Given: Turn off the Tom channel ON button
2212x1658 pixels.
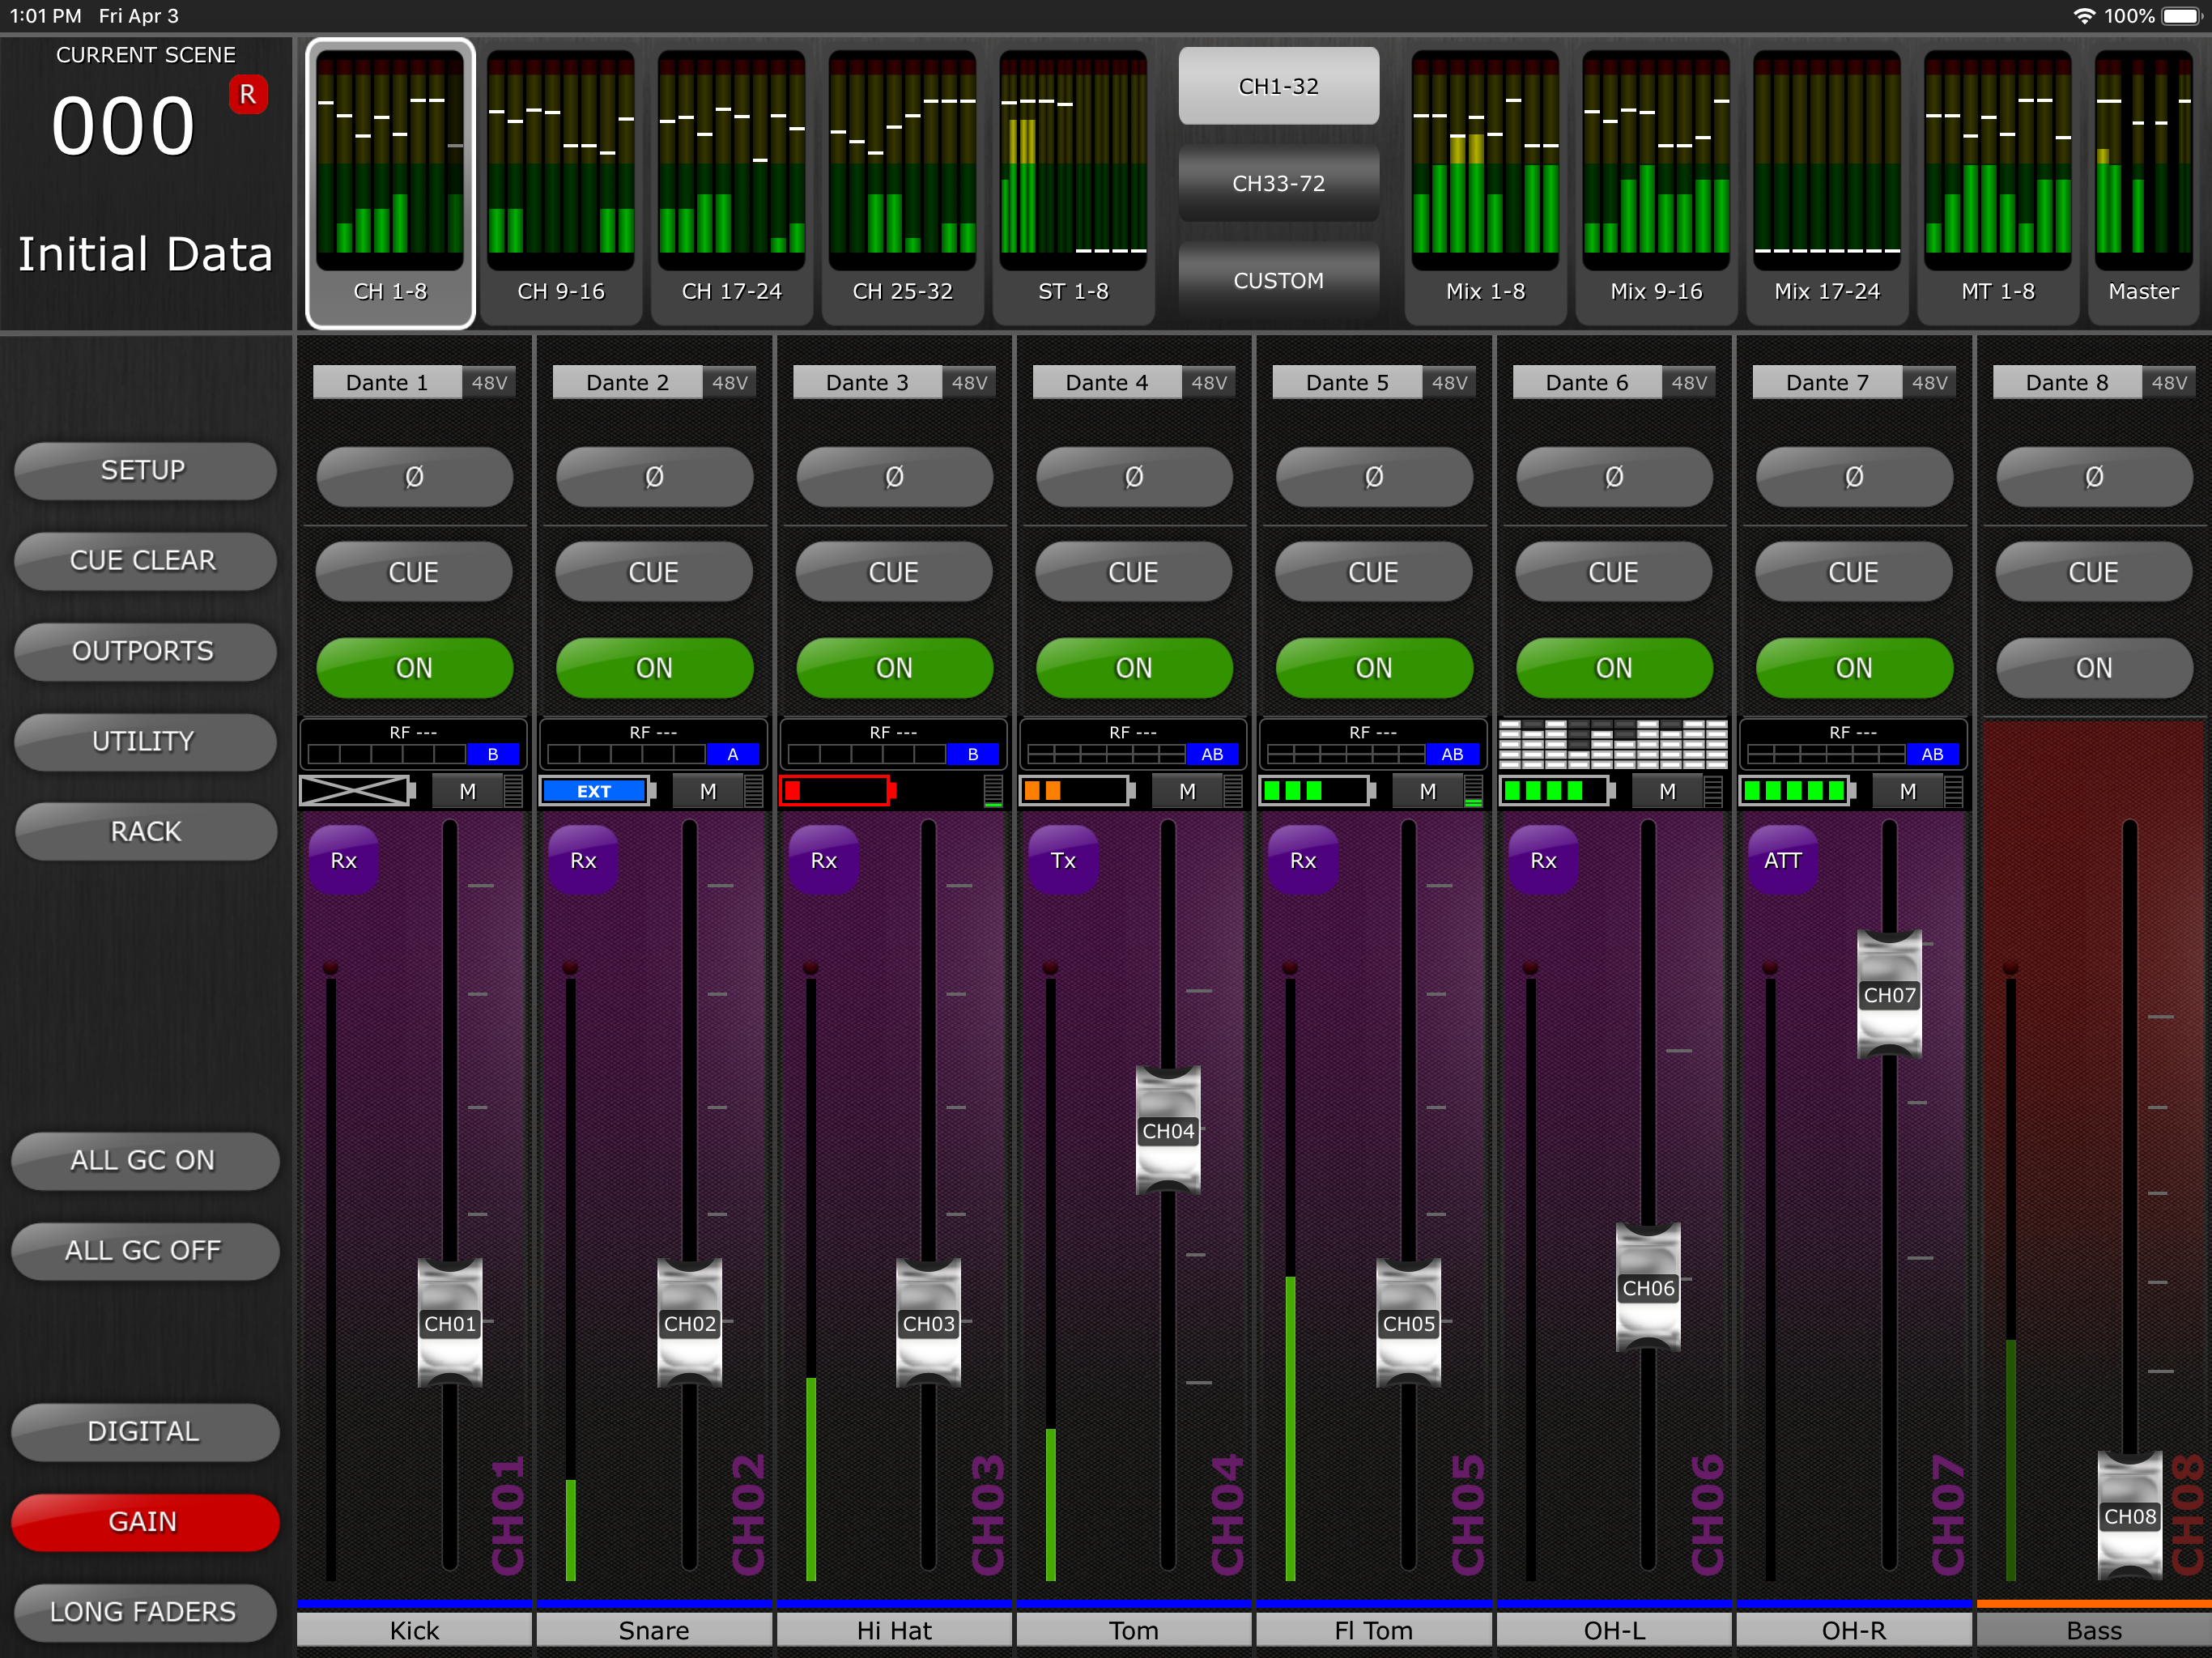Looking at the screenshot, I should pos(1133,668).
